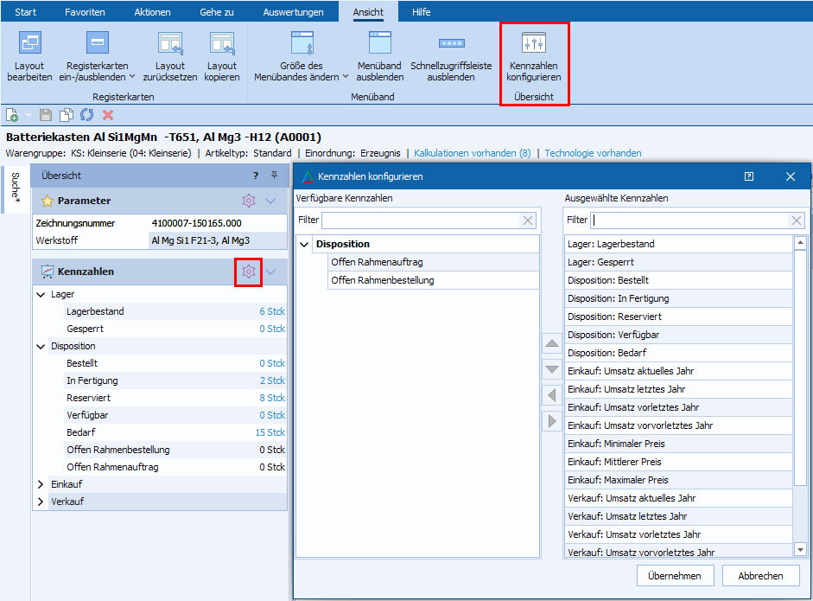Click the Übernehmen button

[675, 576]
